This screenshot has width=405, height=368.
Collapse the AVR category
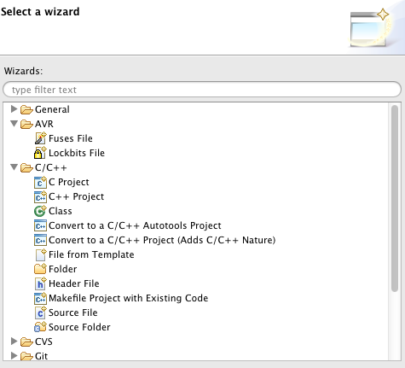click(x=14, y=124)
